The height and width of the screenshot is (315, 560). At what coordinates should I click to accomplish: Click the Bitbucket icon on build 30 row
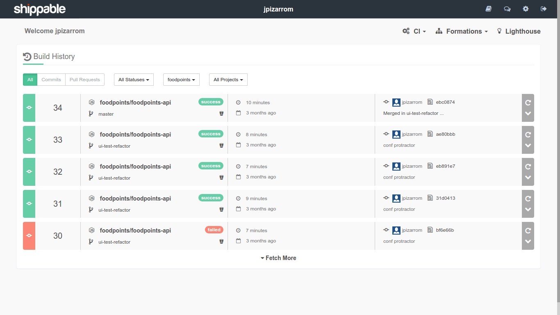(221, 241)
